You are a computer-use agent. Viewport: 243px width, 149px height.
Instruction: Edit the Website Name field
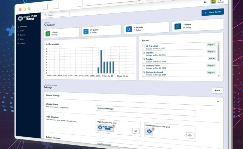tap(146, 111)
